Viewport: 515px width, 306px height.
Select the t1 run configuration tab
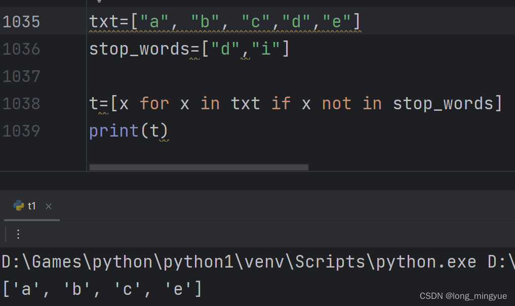32,206
